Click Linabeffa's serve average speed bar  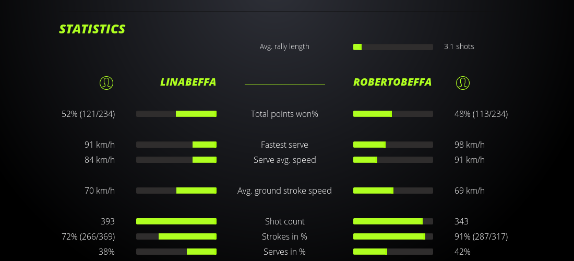176,160
